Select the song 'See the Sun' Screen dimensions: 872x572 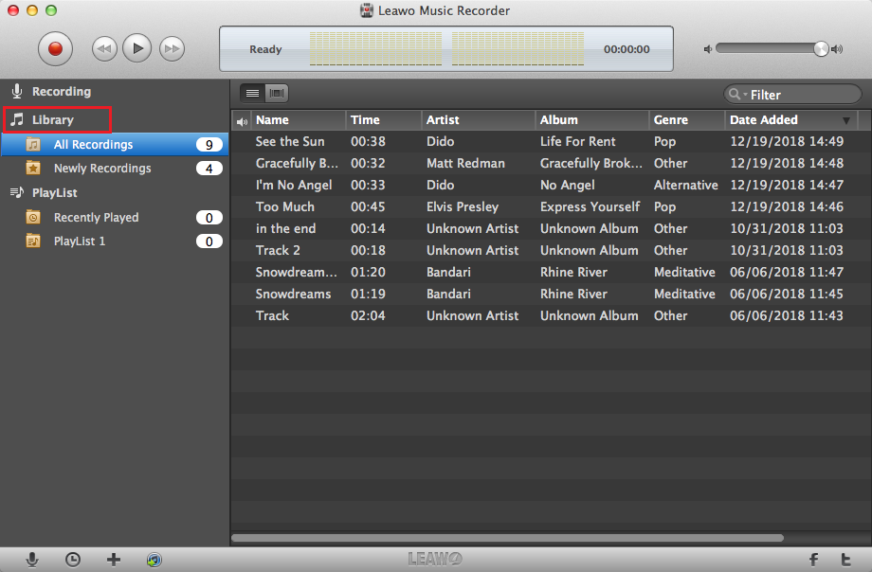290,142
